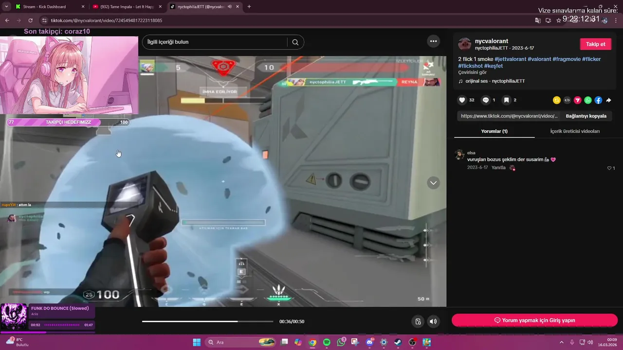Bookmark this page with the star icon
Viewport: 623px width, 350px height.
tap(558, 20)
